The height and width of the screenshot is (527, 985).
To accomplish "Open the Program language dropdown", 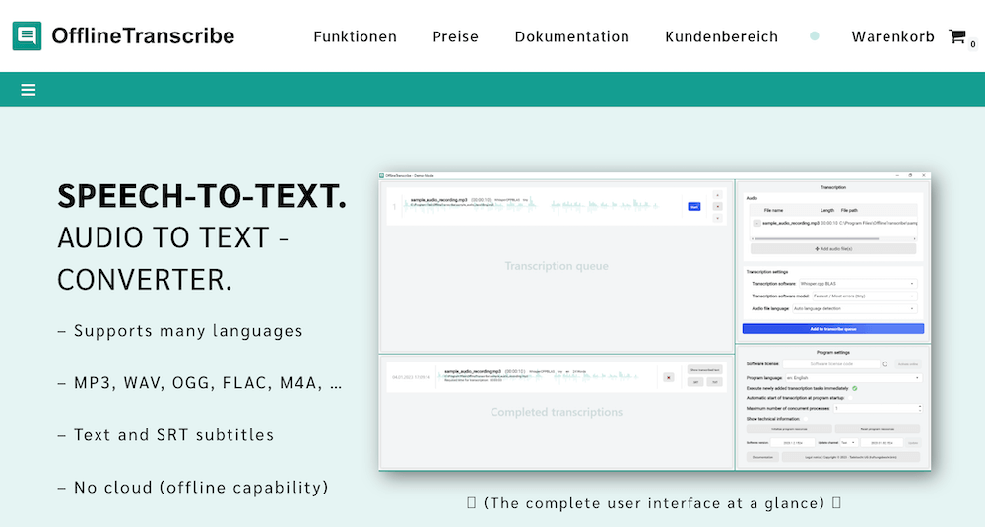I will (852, 378).
